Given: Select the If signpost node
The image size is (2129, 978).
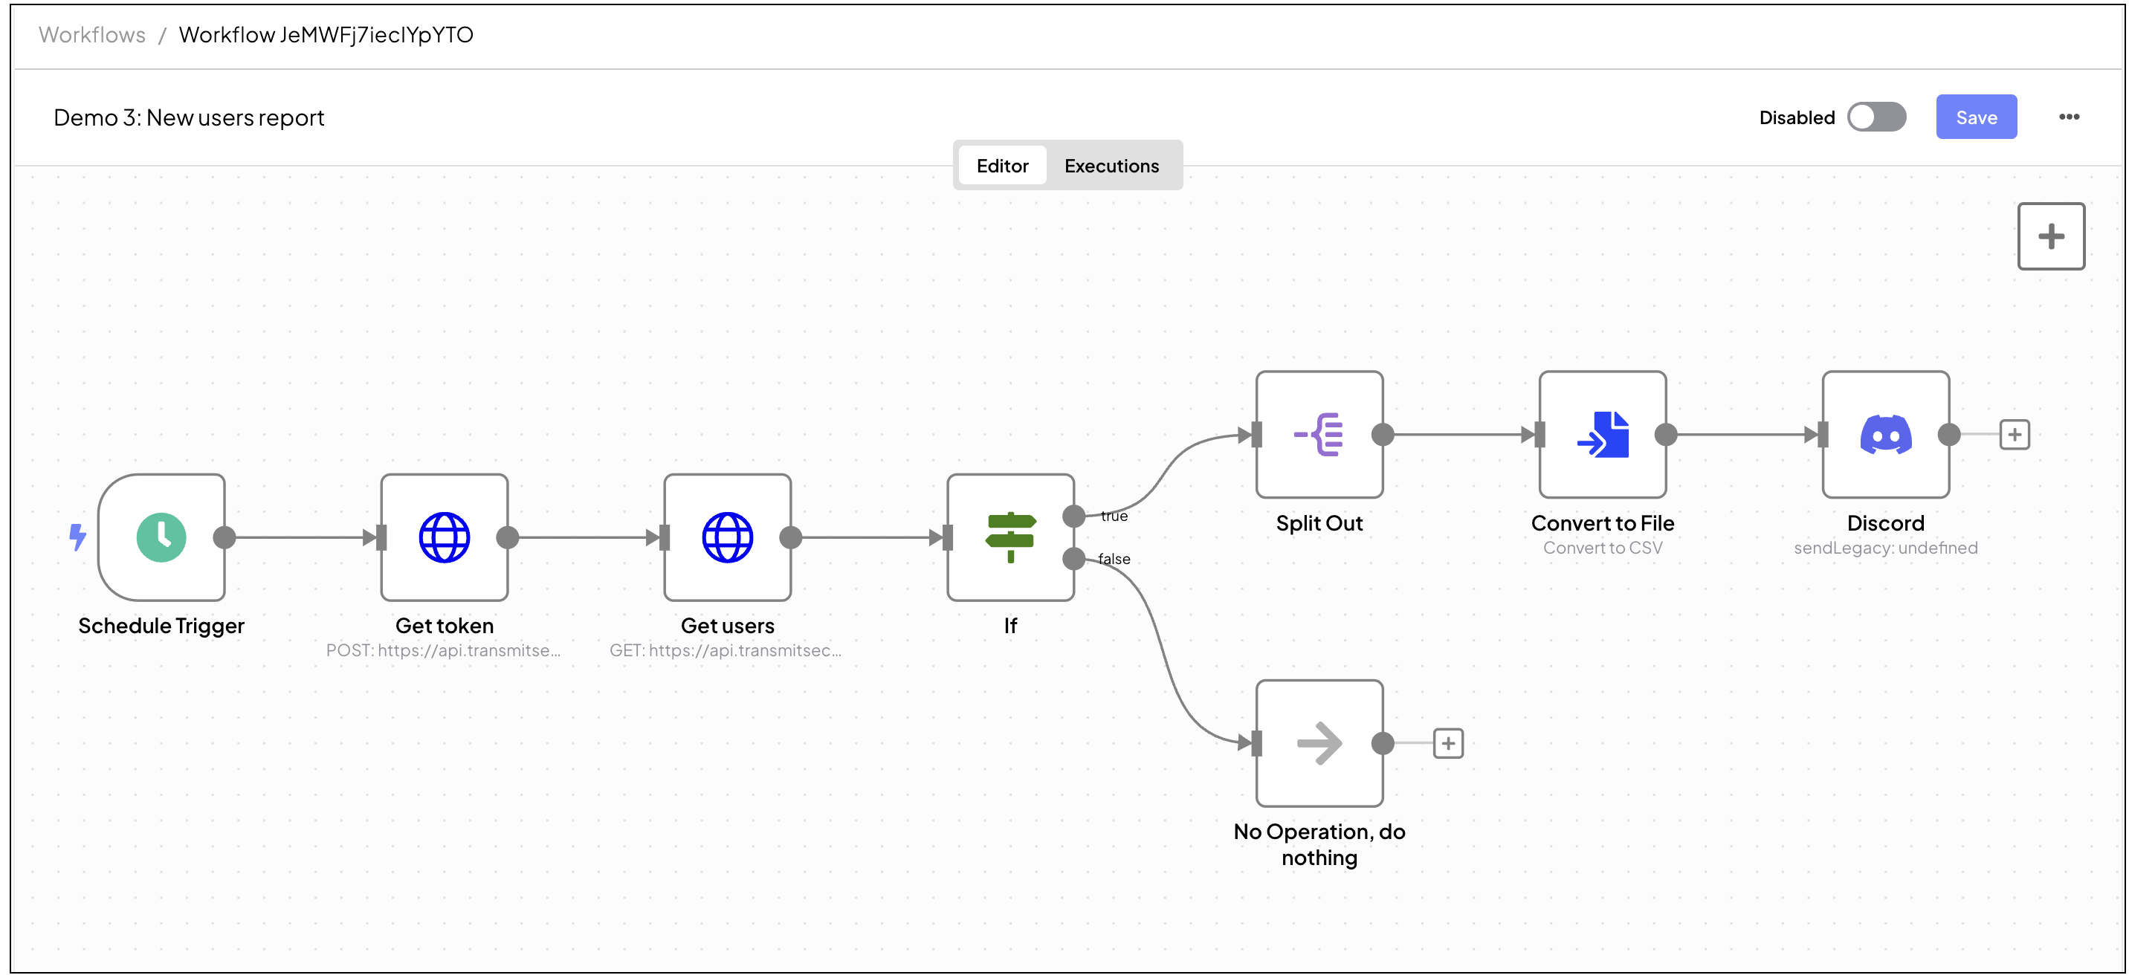Looking at the screenshot, I should [x=1010, y=538].
